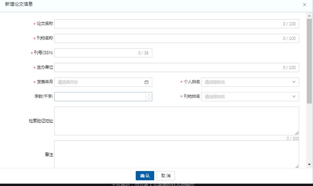Click into the 刊号(ISSN) text box

click(x=97, y=53)
